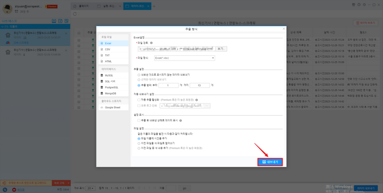
Task: Click the user avatar with hat
Action: (x=7, y=9)
